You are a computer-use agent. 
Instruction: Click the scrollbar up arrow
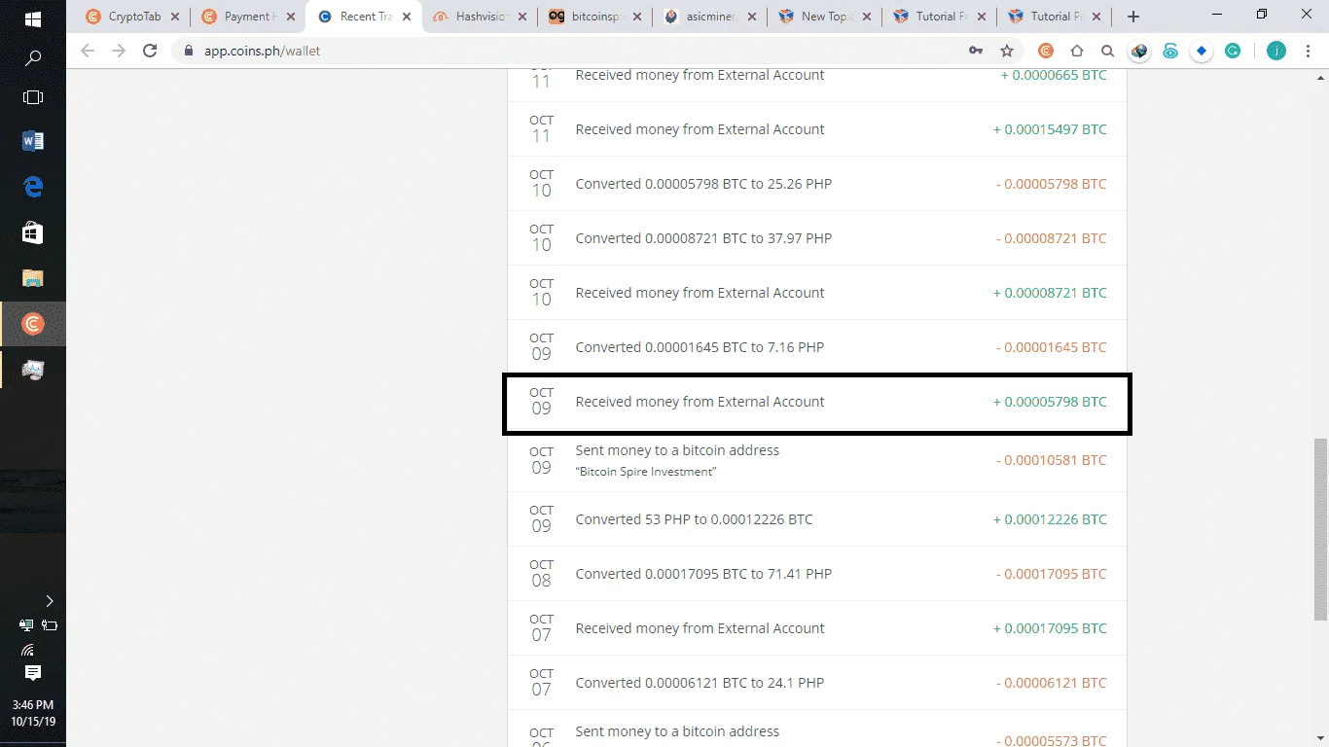[x=1320, y=76]
